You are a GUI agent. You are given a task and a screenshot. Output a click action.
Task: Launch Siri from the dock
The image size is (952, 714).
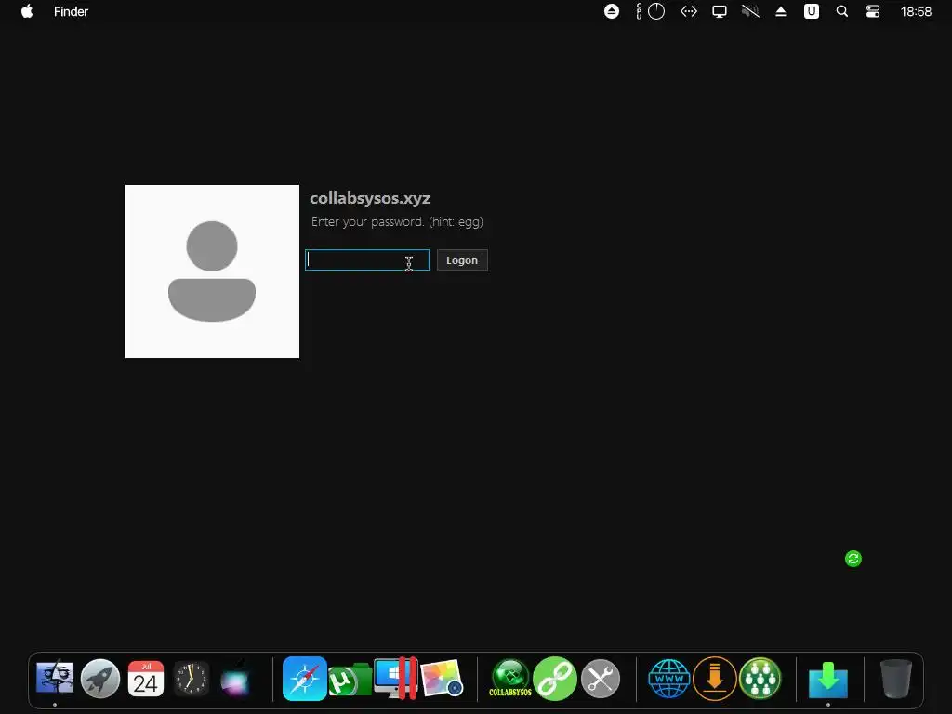coord(235,680)
